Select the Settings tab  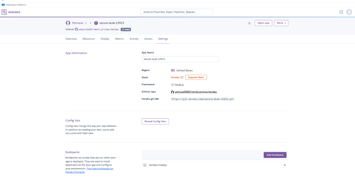coord(163,39)
